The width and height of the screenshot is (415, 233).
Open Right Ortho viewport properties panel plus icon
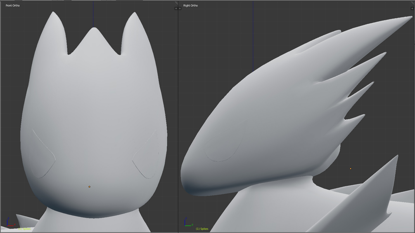click(412, 9)
